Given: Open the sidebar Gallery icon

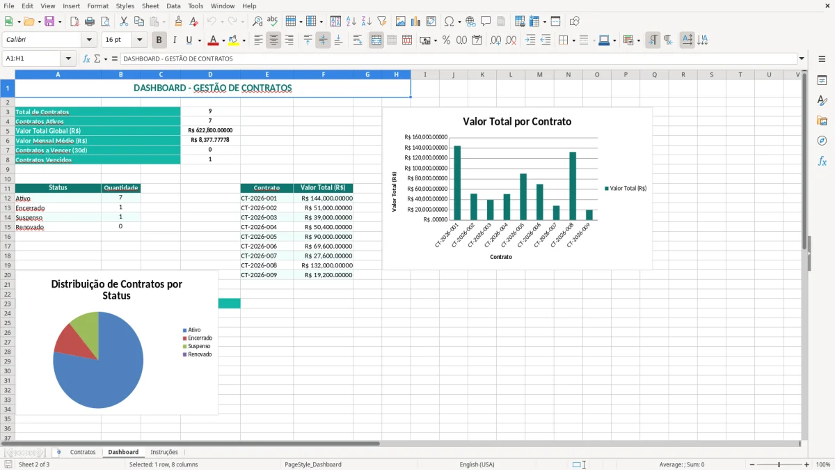Looking at the screenshot, I should coord(822,120).
